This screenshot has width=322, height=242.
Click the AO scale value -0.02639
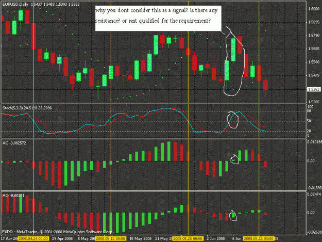point(314,232)
